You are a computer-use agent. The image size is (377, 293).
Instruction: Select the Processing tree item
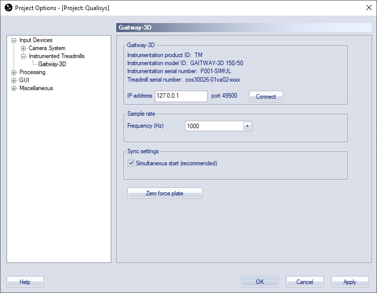pos(32,72)
